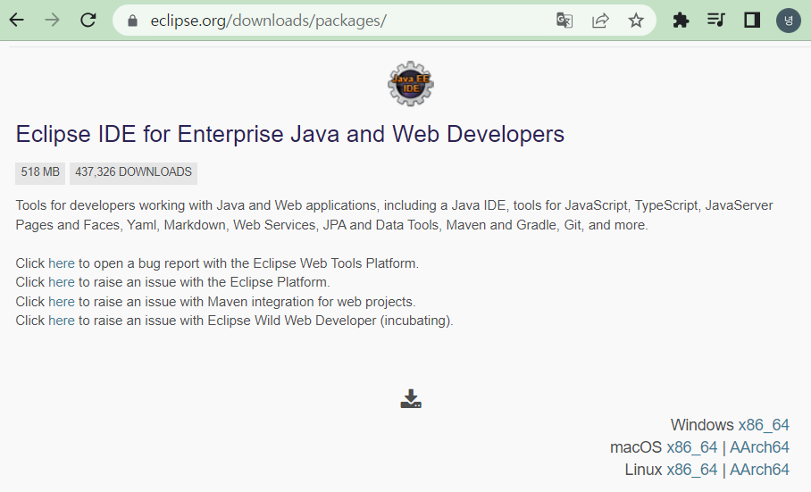
Task: Reload the Eclipse packages page
Action: [x=88, y=21]
